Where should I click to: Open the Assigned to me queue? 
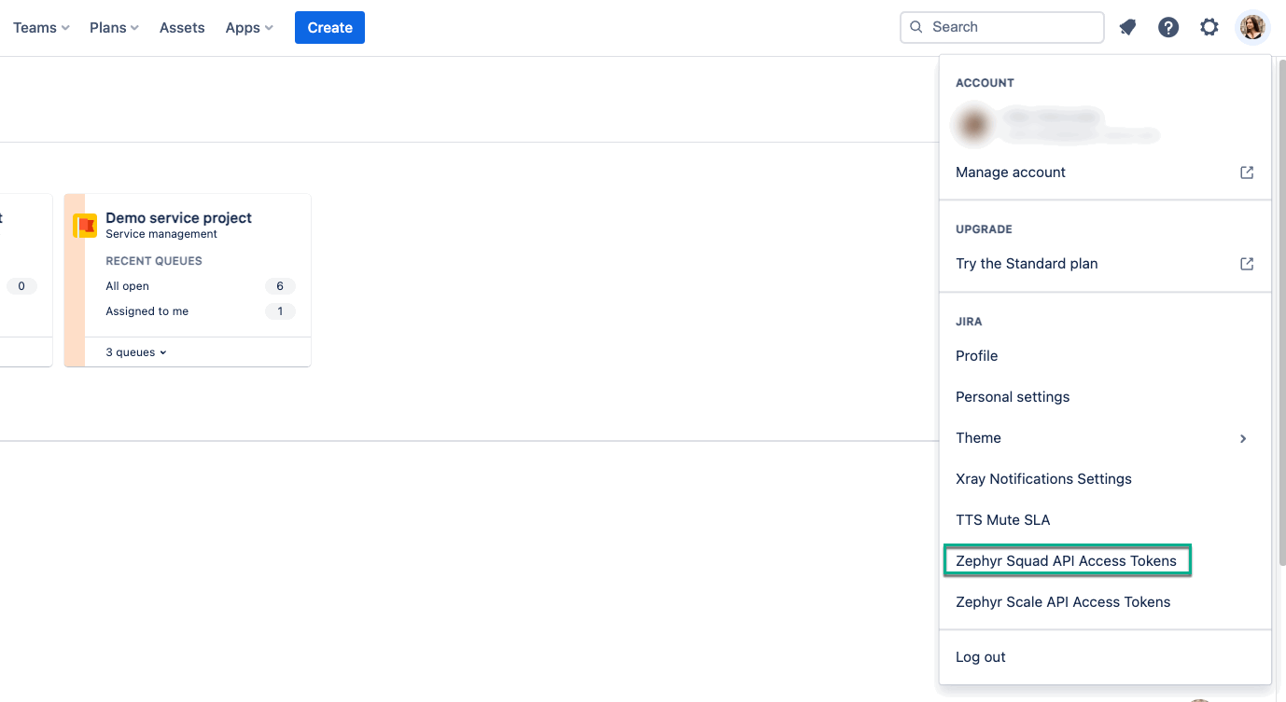pos(147,311)
